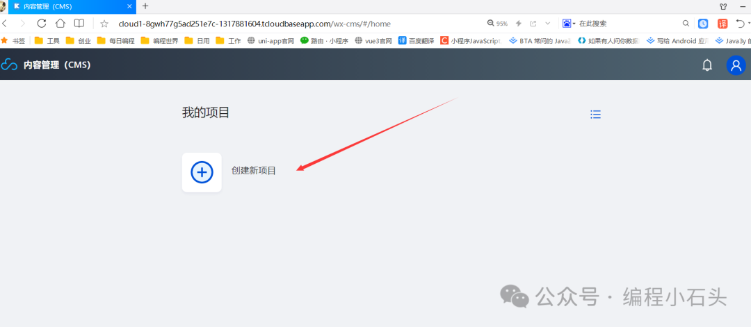Open 写给 Android 应用 bookmark

[x=678, y=41]
